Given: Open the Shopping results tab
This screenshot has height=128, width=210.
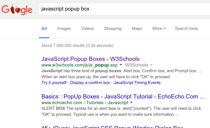Looking at the screenshot, I should click(x=113, y=29).
